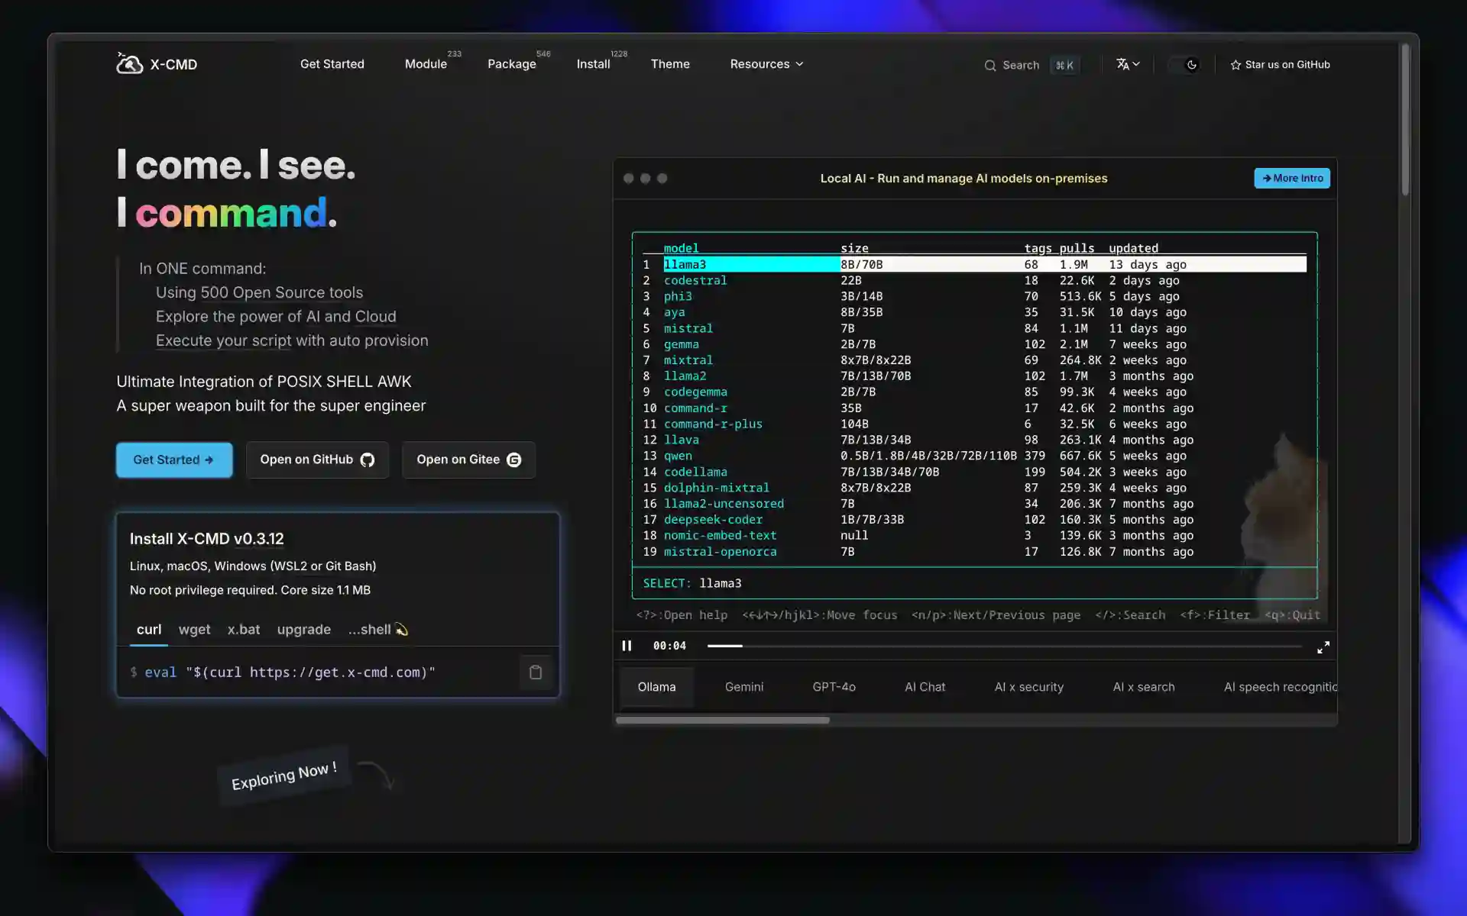Pause the demo video playback

click(627, 645)
